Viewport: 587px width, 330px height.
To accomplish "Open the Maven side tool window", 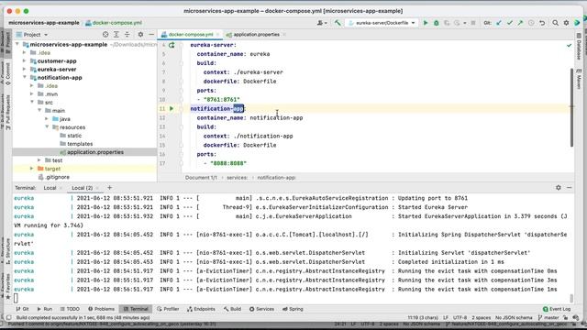I will coord(579,79).
